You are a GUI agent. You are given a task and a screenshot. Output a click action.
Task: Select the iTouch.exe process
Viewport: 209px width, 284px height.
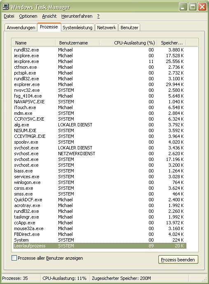click(100, 107)
